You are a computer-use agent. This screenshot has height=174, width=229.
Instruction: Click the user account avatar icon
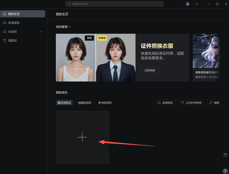point(187,4)
